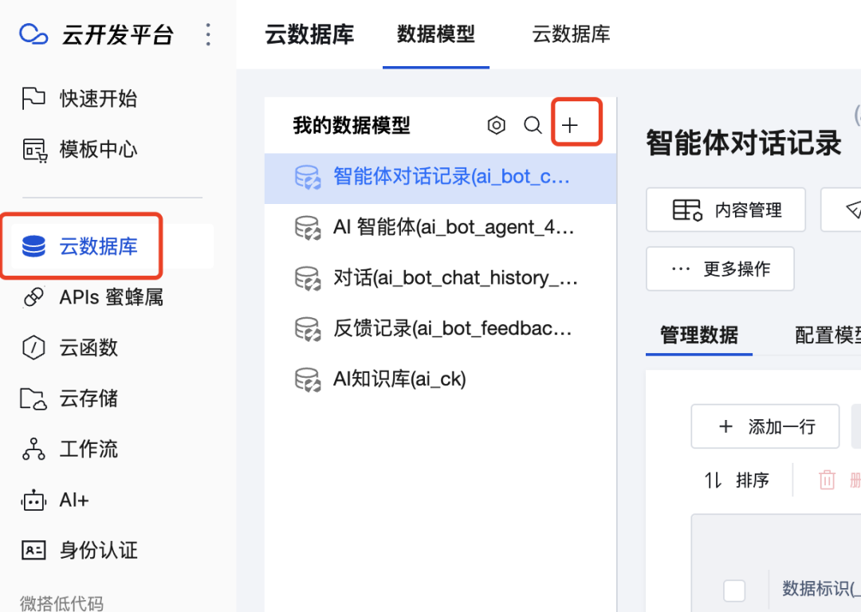Create a new data model with the plus icon
861x612 pixels.
569,124
